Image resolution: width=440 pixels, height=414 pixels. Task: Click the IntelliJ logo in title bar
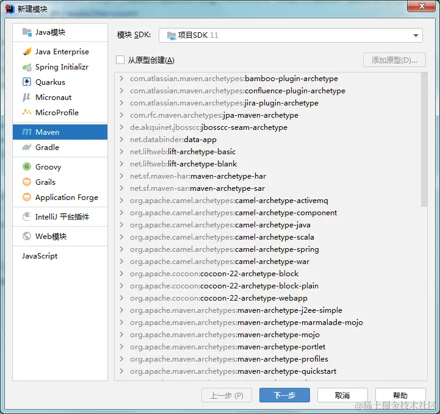pyautogui.click(x=10, y=9)
